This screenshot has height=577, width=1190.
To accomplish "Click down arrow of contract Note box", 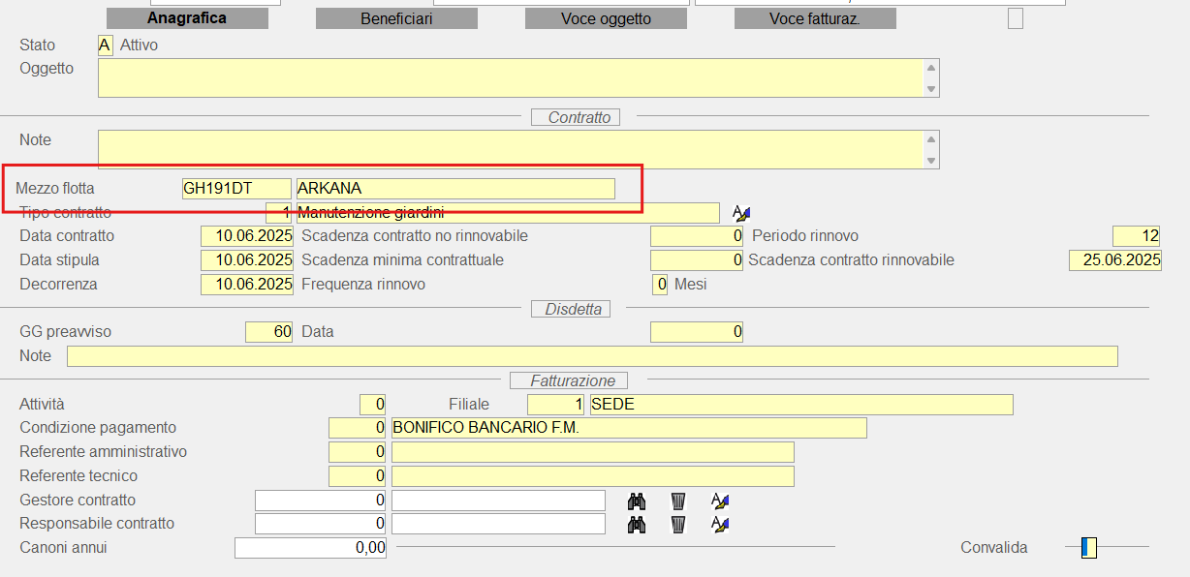I will tap(931, 161).
